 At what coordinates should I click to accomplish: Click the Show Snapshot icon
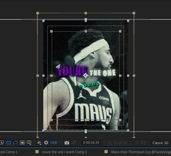[74, 143]
